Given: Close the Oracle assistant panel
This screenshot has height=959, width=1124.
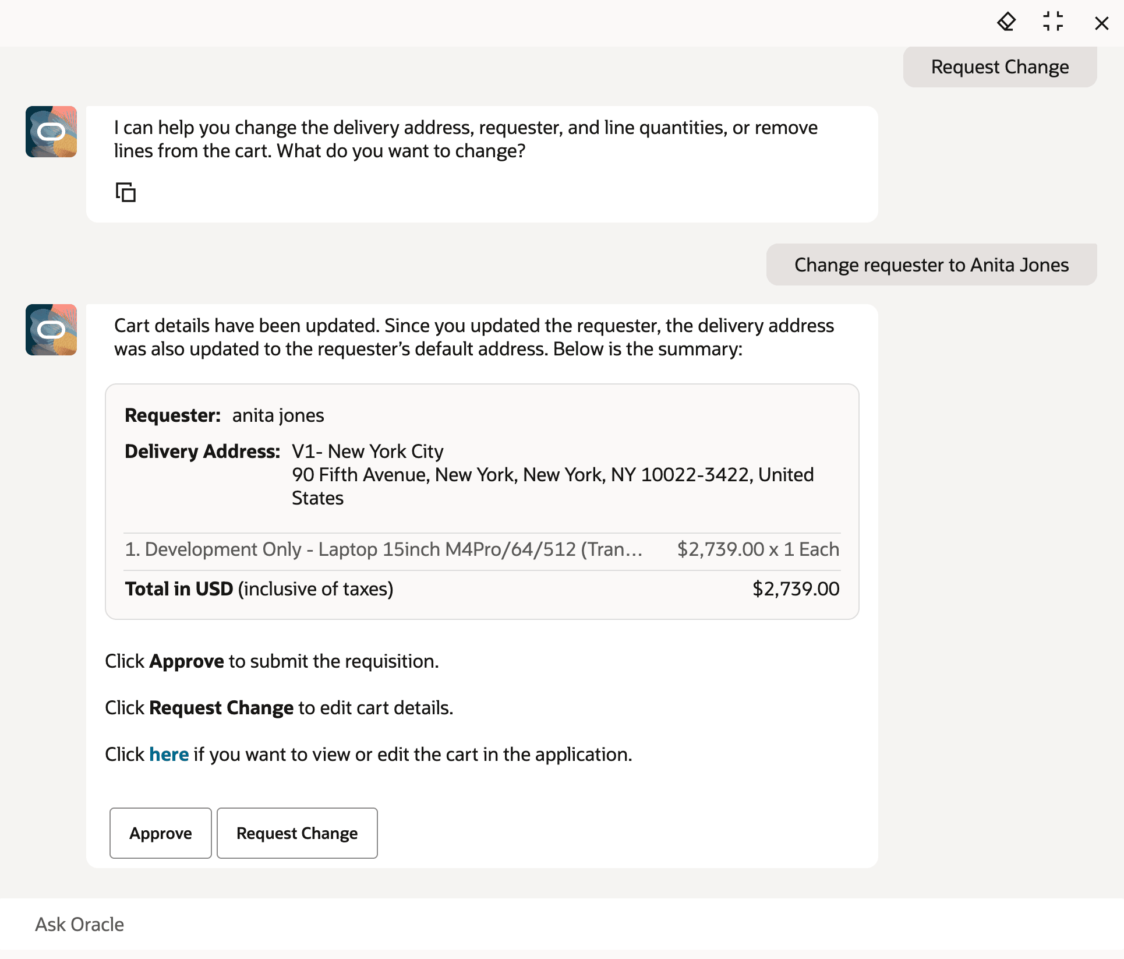Looking at the screenshot, I should click(1101, 23).
